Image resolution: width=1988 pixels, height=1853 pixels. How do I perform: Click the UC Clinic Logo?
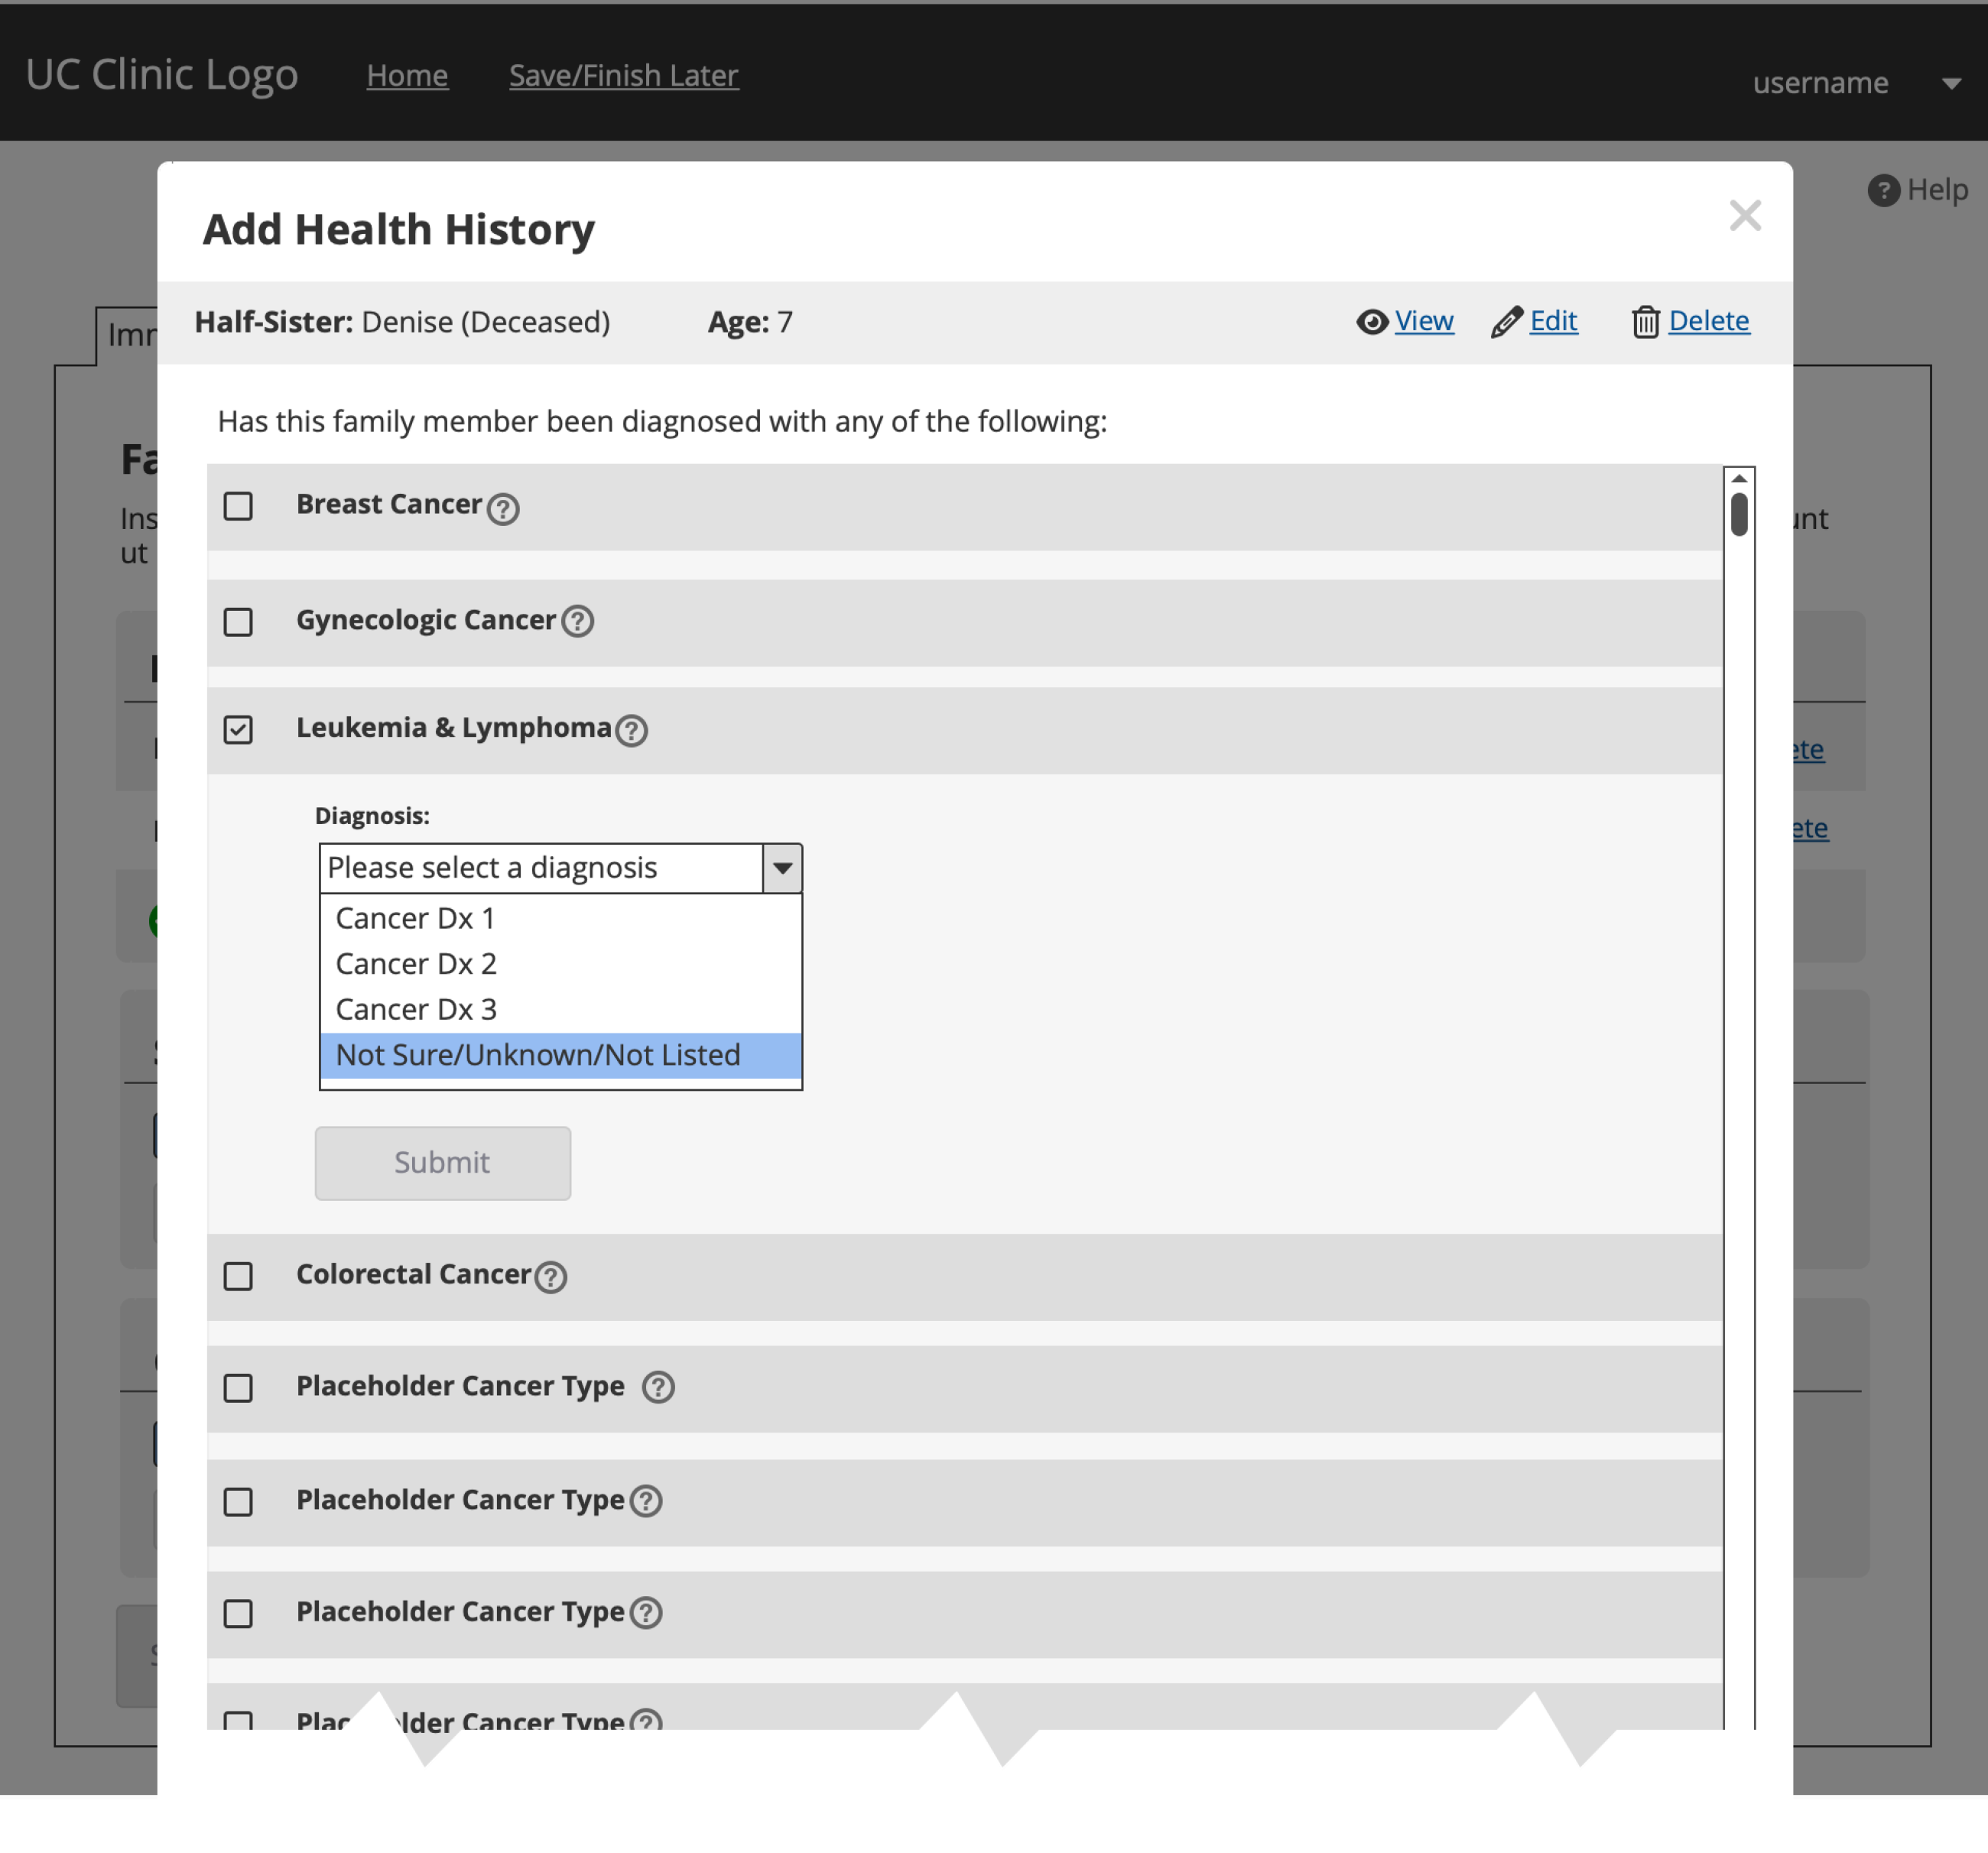(x=162, y=74)
